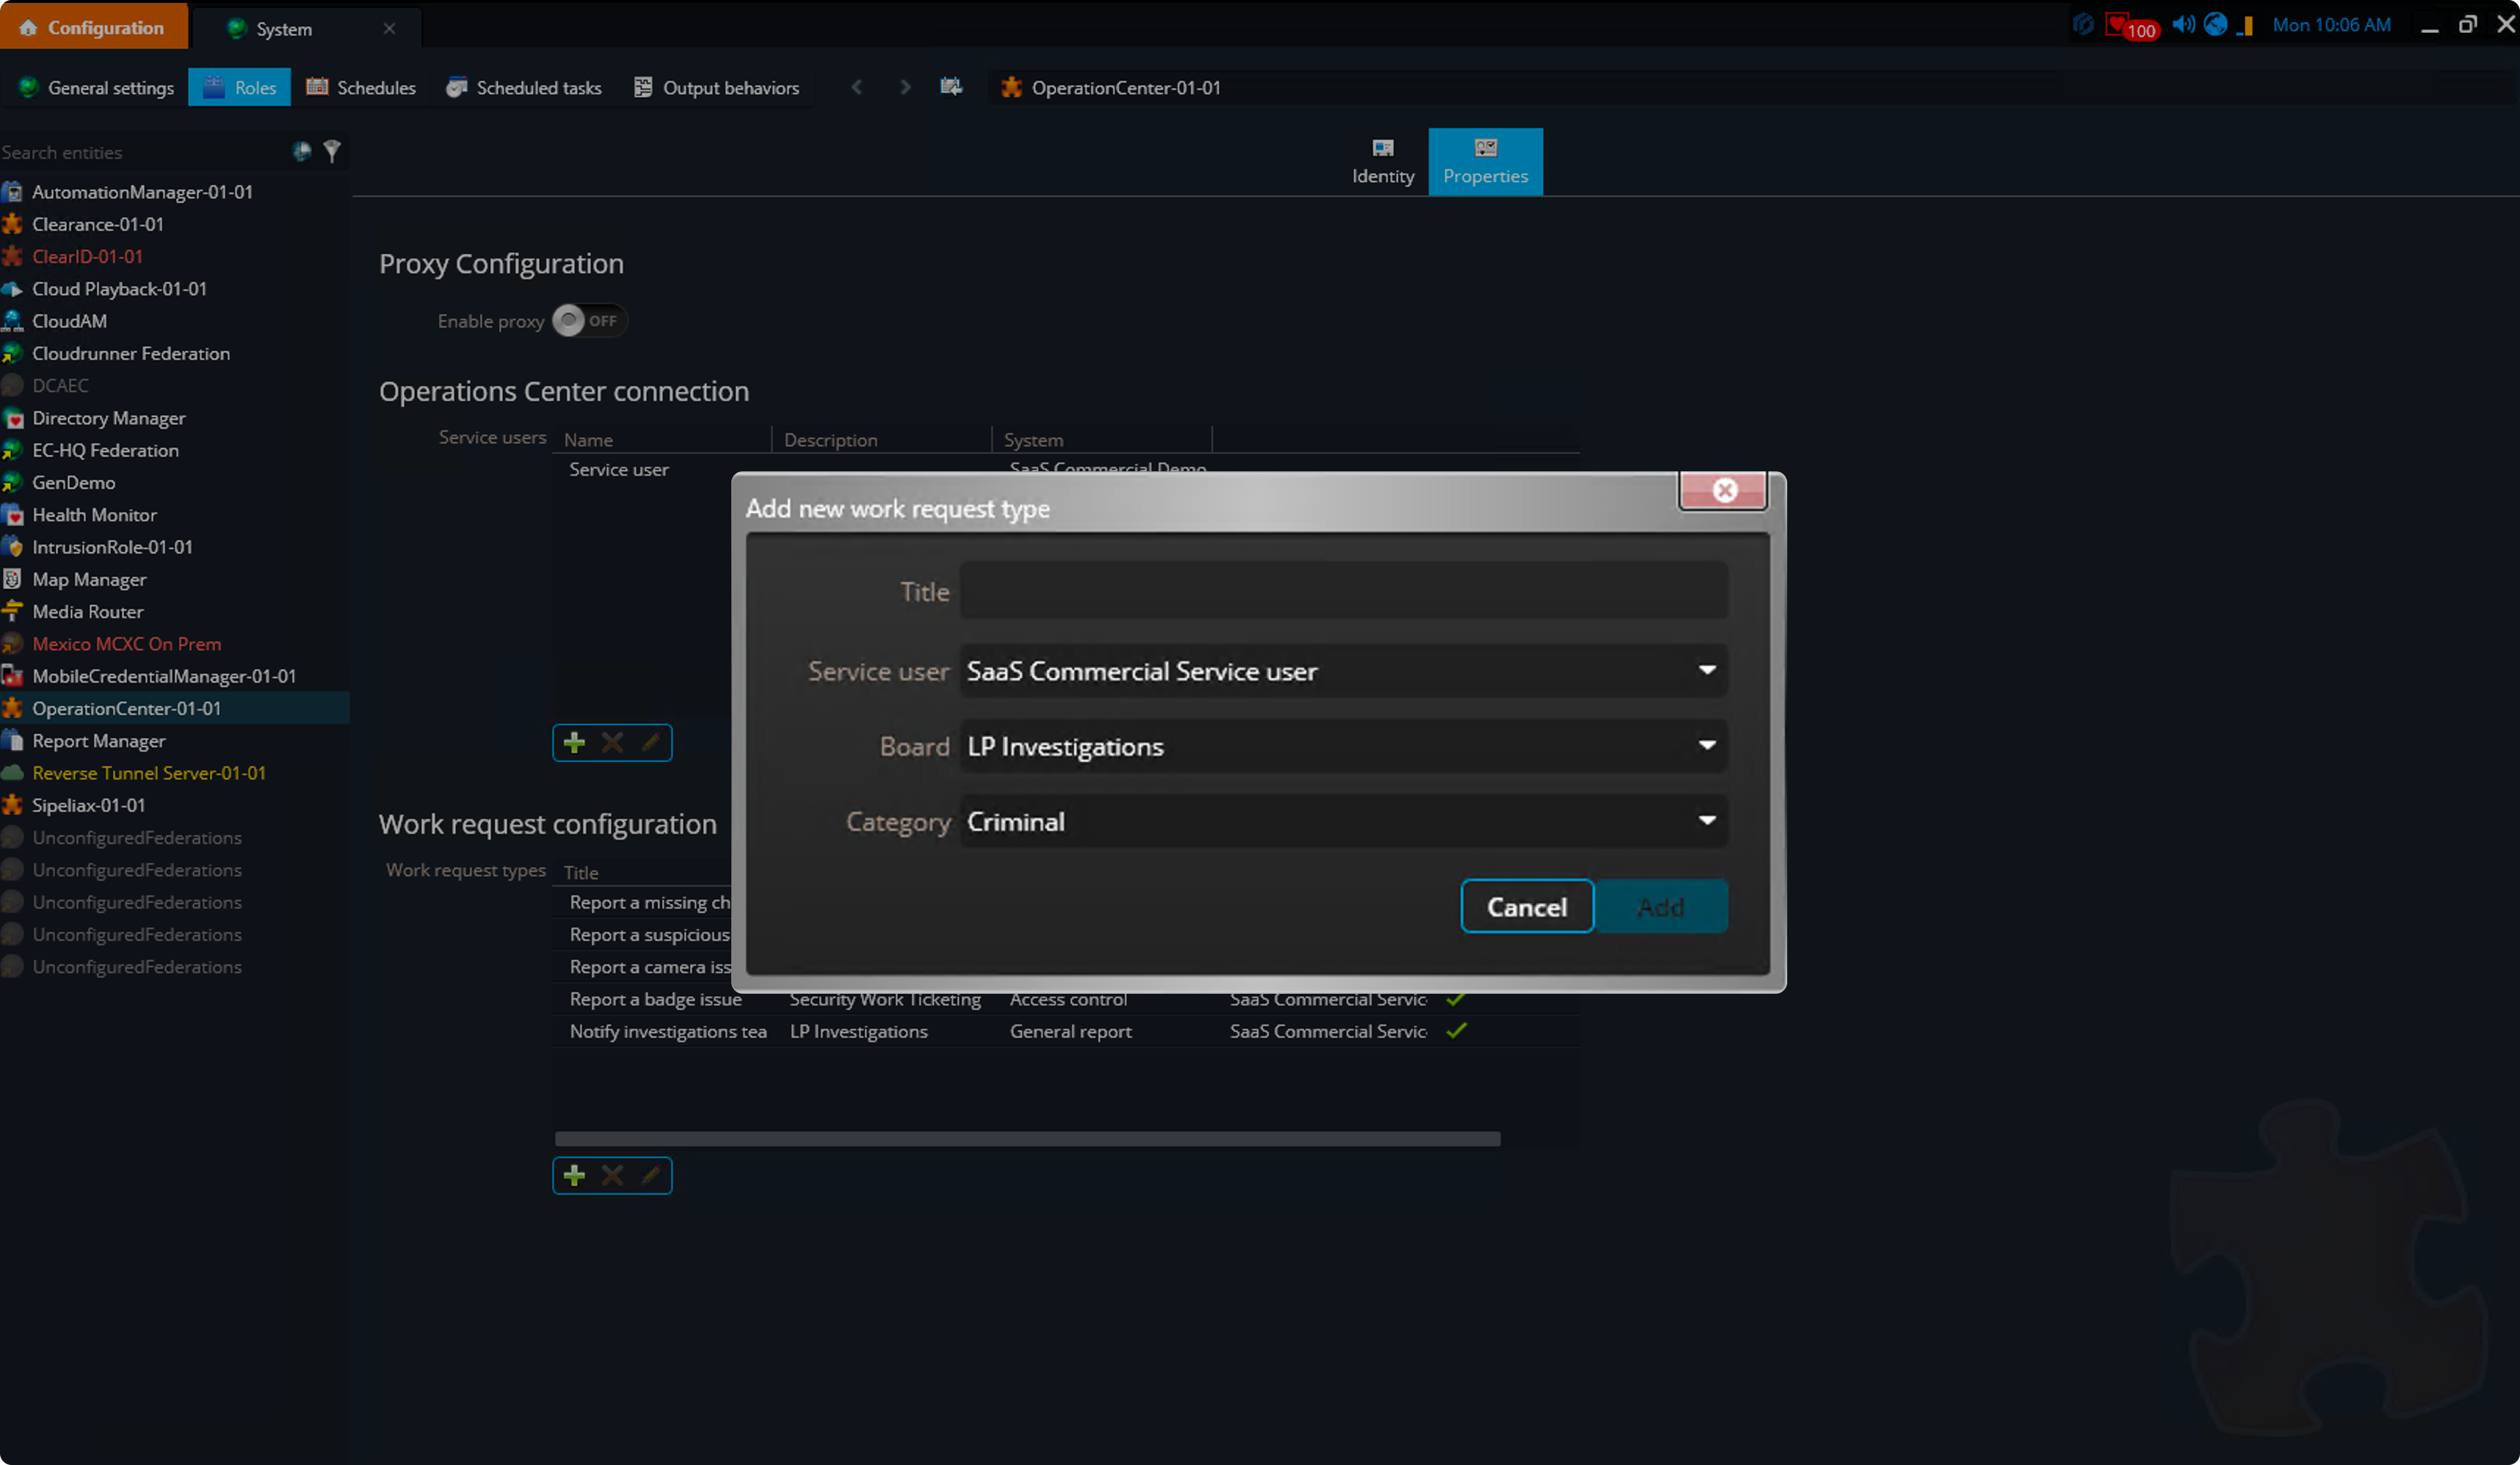Switch to the Identity tab

coord(1383,161)
